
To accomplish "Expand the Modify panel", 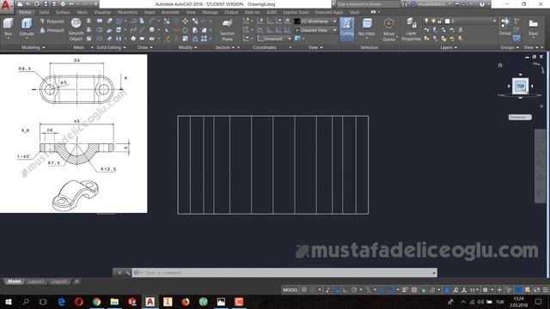I will pyautogui.click(x=187, y=47).
